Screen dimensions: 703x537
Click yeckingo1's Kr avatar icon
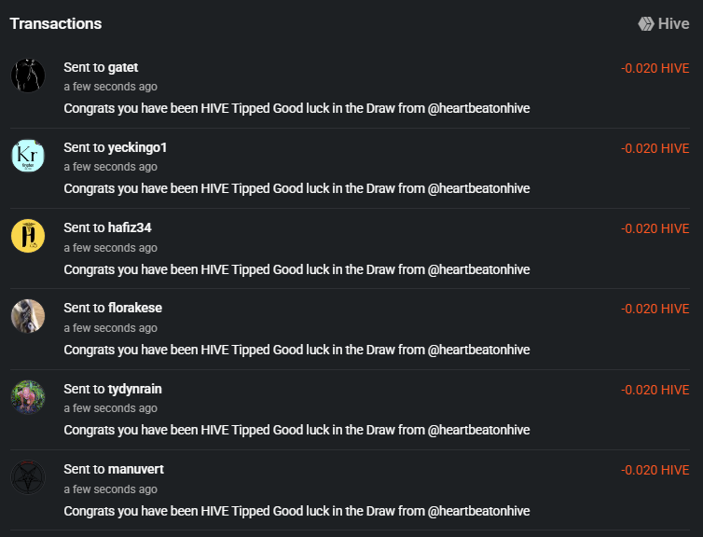[x=28, y=156]
